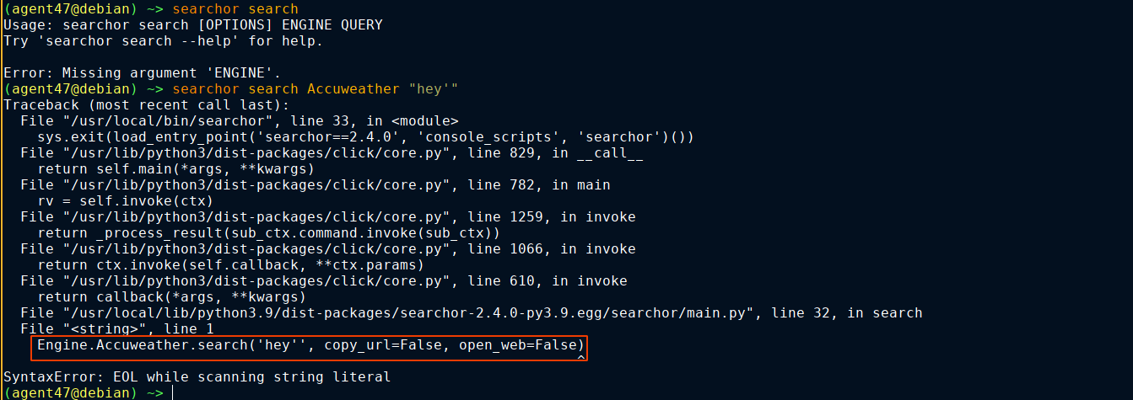Click the empty prompt cursor on the last line

coord(172,393)
